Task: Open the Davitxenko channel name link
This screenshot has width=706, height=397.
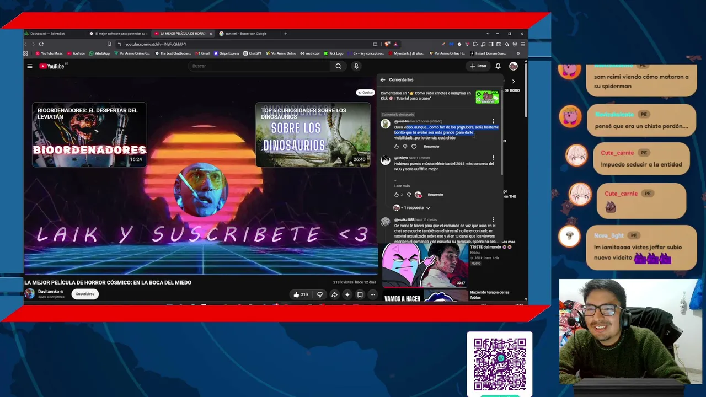Action: click(x=48, y=292)
